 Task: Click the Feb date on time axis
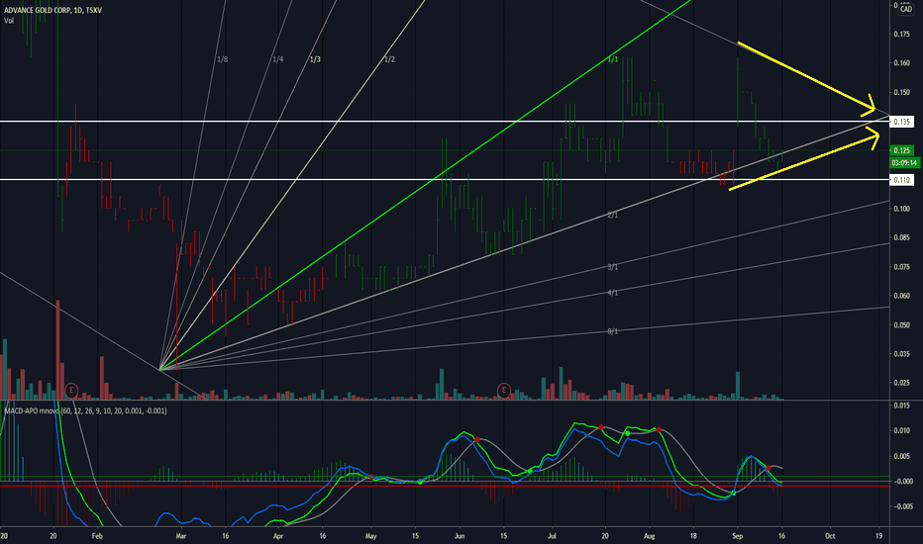click(97, 536)
